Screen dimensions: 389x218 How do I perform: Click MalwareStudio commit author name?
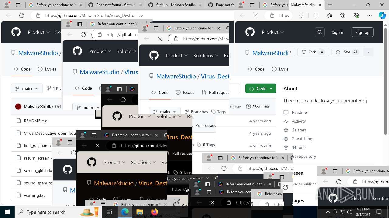pos(38,107)
